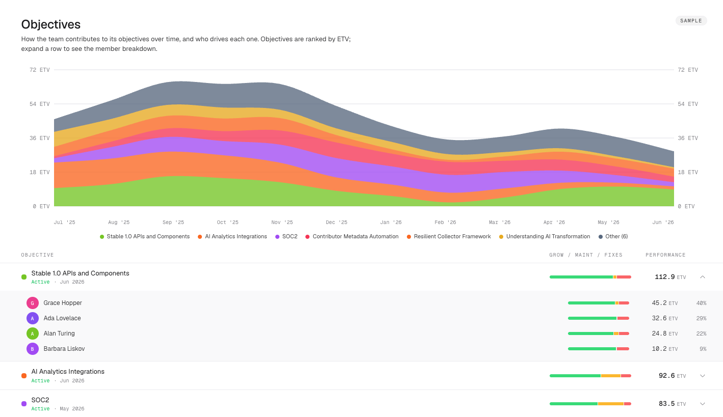Click Alan Turing's avatar icon
Viewport: 723px width, 417px height.
tap(33, 333)
